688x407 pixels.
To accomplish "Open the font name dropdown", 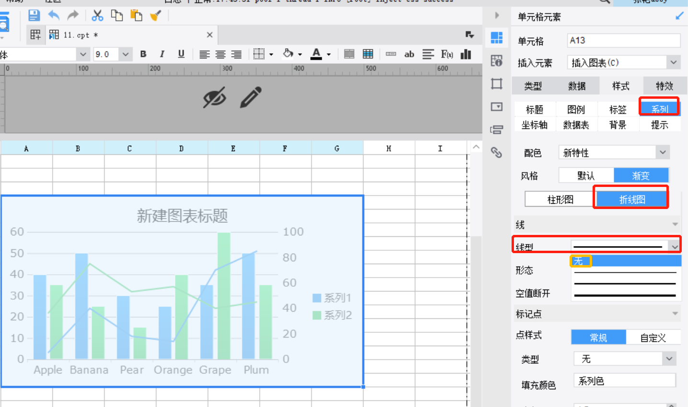I will [x=83, y=54].
